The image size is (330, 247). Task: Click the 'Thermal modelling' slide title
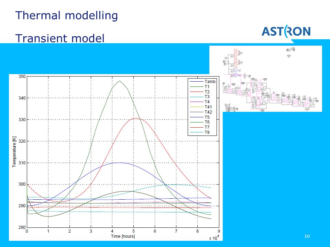click(66, 16)
